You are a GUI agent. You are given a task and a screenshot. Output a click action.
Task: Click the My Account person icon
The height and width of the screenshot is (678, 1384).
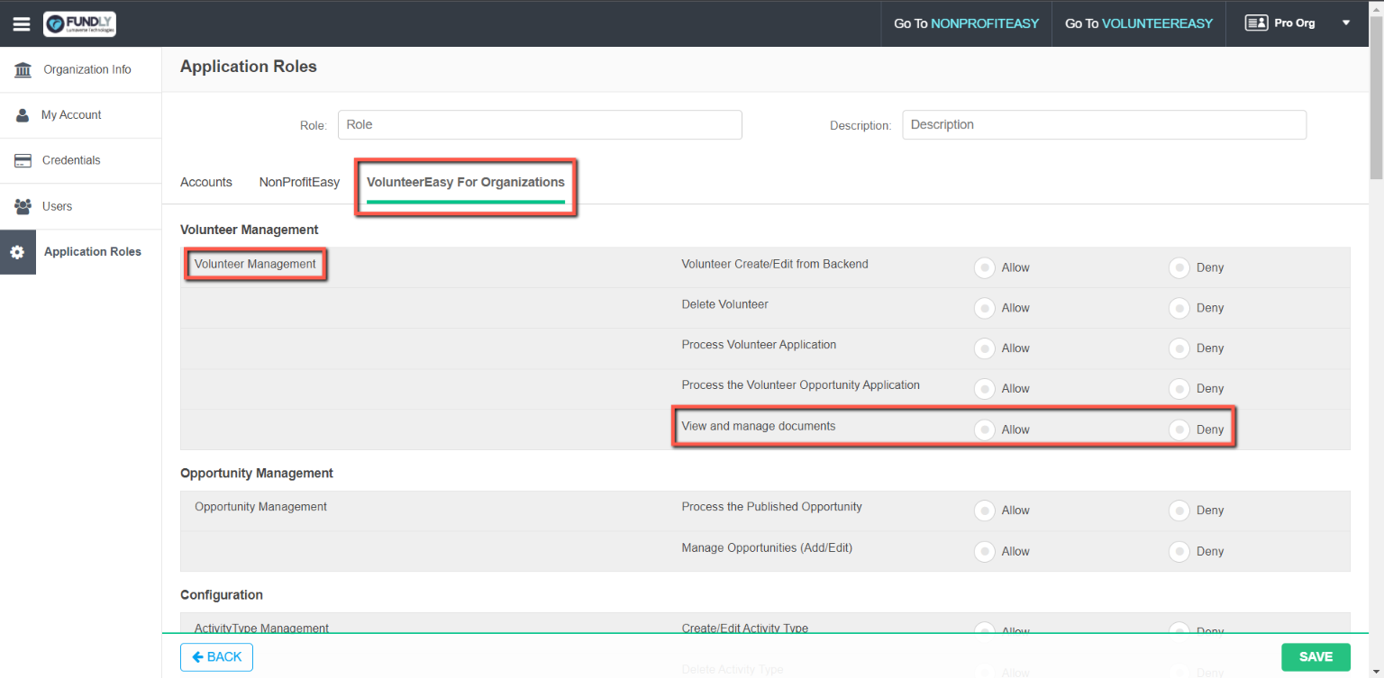23,115
